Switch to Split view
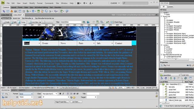Image resolution: width=194 pixels, height=109 pixels. pyautogui.click(x=14, y=22)
